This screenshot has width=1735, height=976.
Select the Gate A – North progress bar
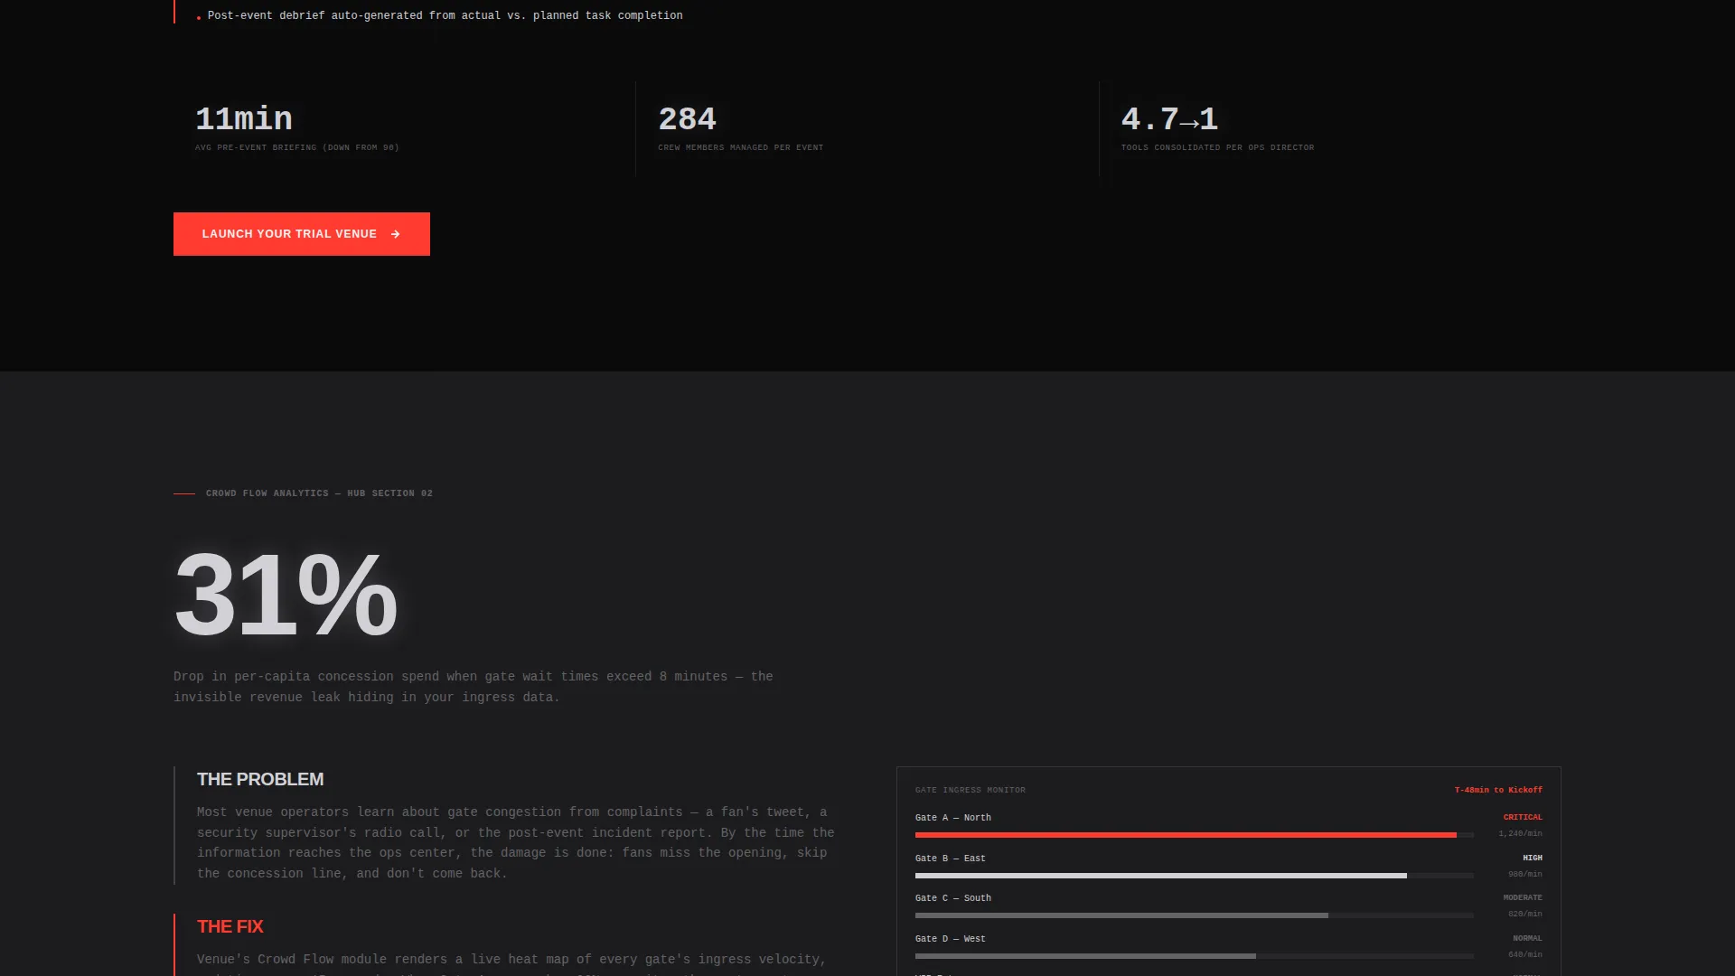[1194, 835]
